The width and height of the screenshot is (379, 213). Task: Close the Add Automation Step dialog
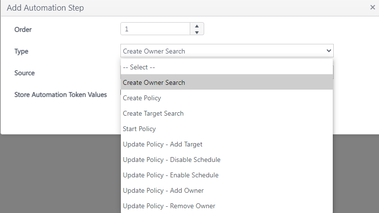tap(372, 7)
